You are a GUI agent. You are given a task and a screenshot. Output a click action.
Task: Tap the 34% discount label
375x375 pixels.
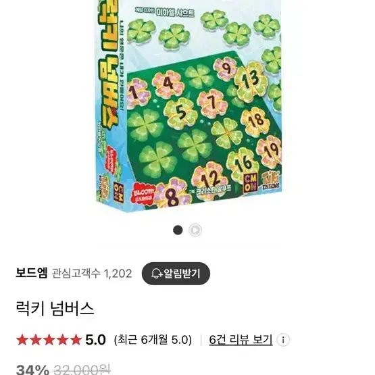coord(32,370)
